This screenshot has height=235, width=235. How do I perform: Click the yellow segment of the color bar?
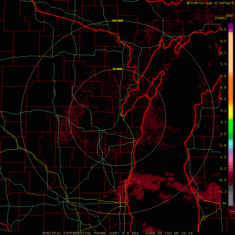coord(231,112)
